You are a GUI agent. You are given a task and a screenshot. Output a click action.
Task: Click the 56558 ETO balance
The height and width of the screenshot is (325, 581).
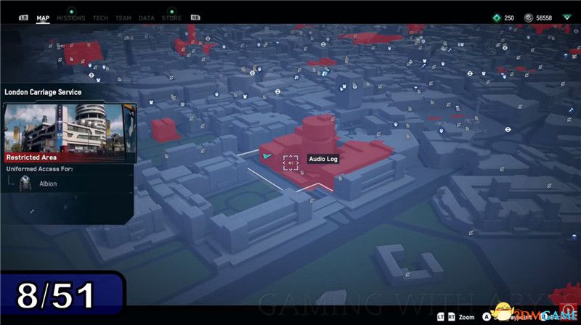[544, 17]
